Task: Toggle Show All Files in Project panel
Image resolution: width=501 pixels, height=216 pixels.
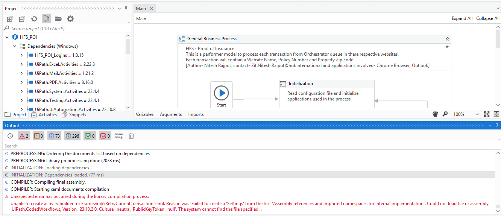Action: click(46, 19)
